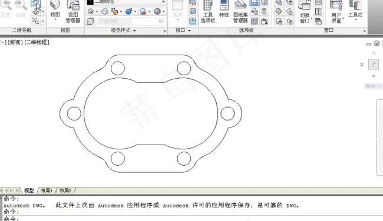The height and width of the screenshot is (221, 383).
Task: Restore the drawing viewport window button
Action: click(x=377, y=43)
